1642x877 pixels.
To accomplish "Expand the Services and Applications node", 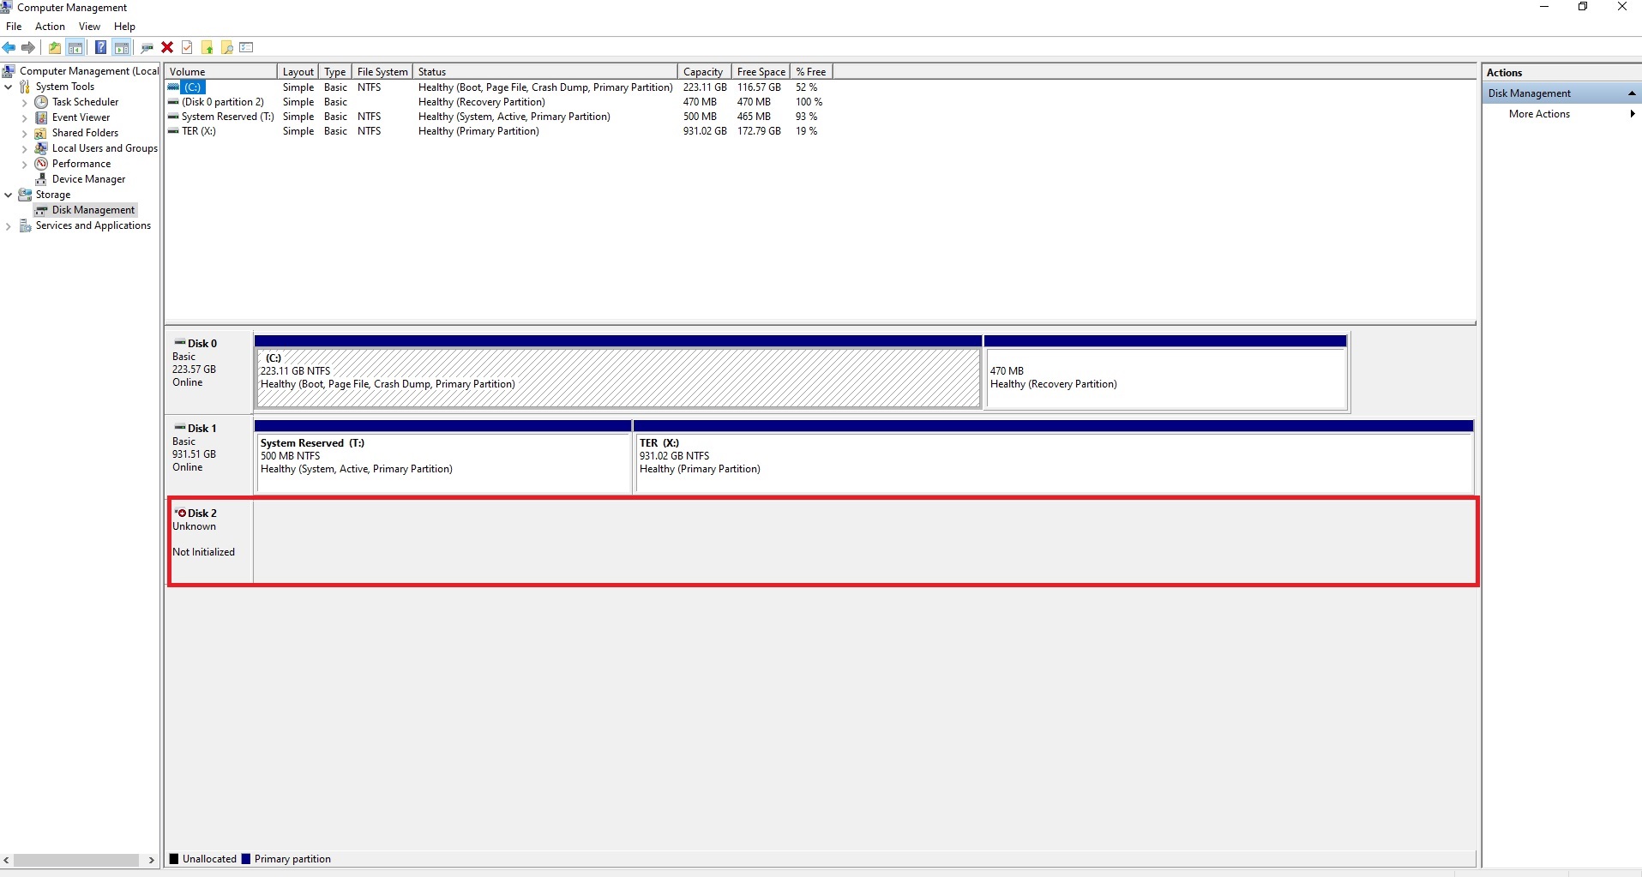I will [x=9, y=226].
